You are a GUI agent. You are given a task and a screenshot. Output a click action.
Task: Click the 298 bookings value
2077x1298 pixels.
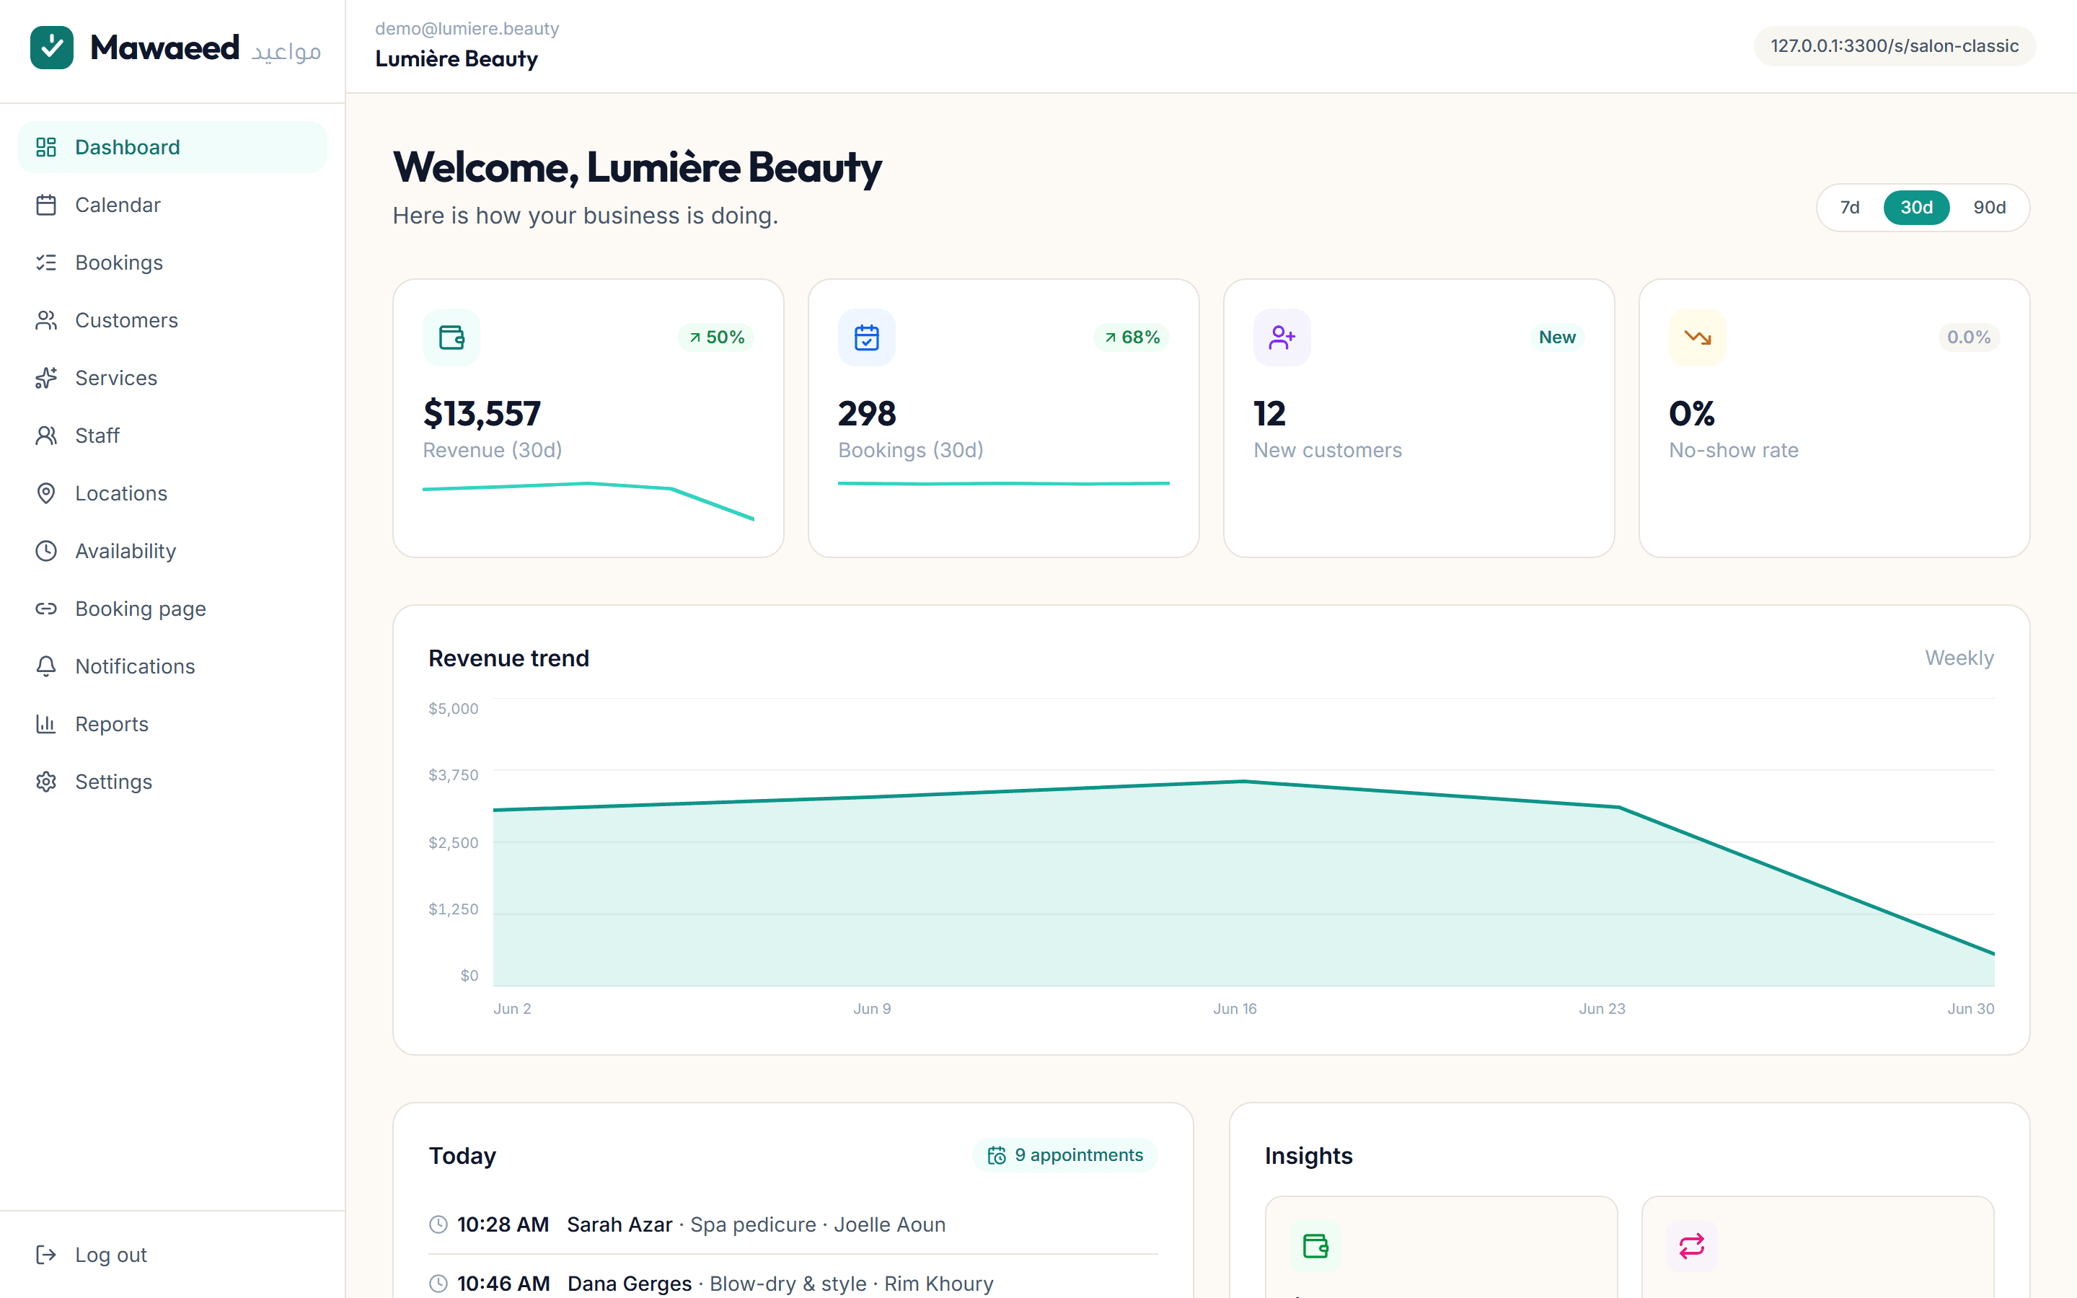867,414
